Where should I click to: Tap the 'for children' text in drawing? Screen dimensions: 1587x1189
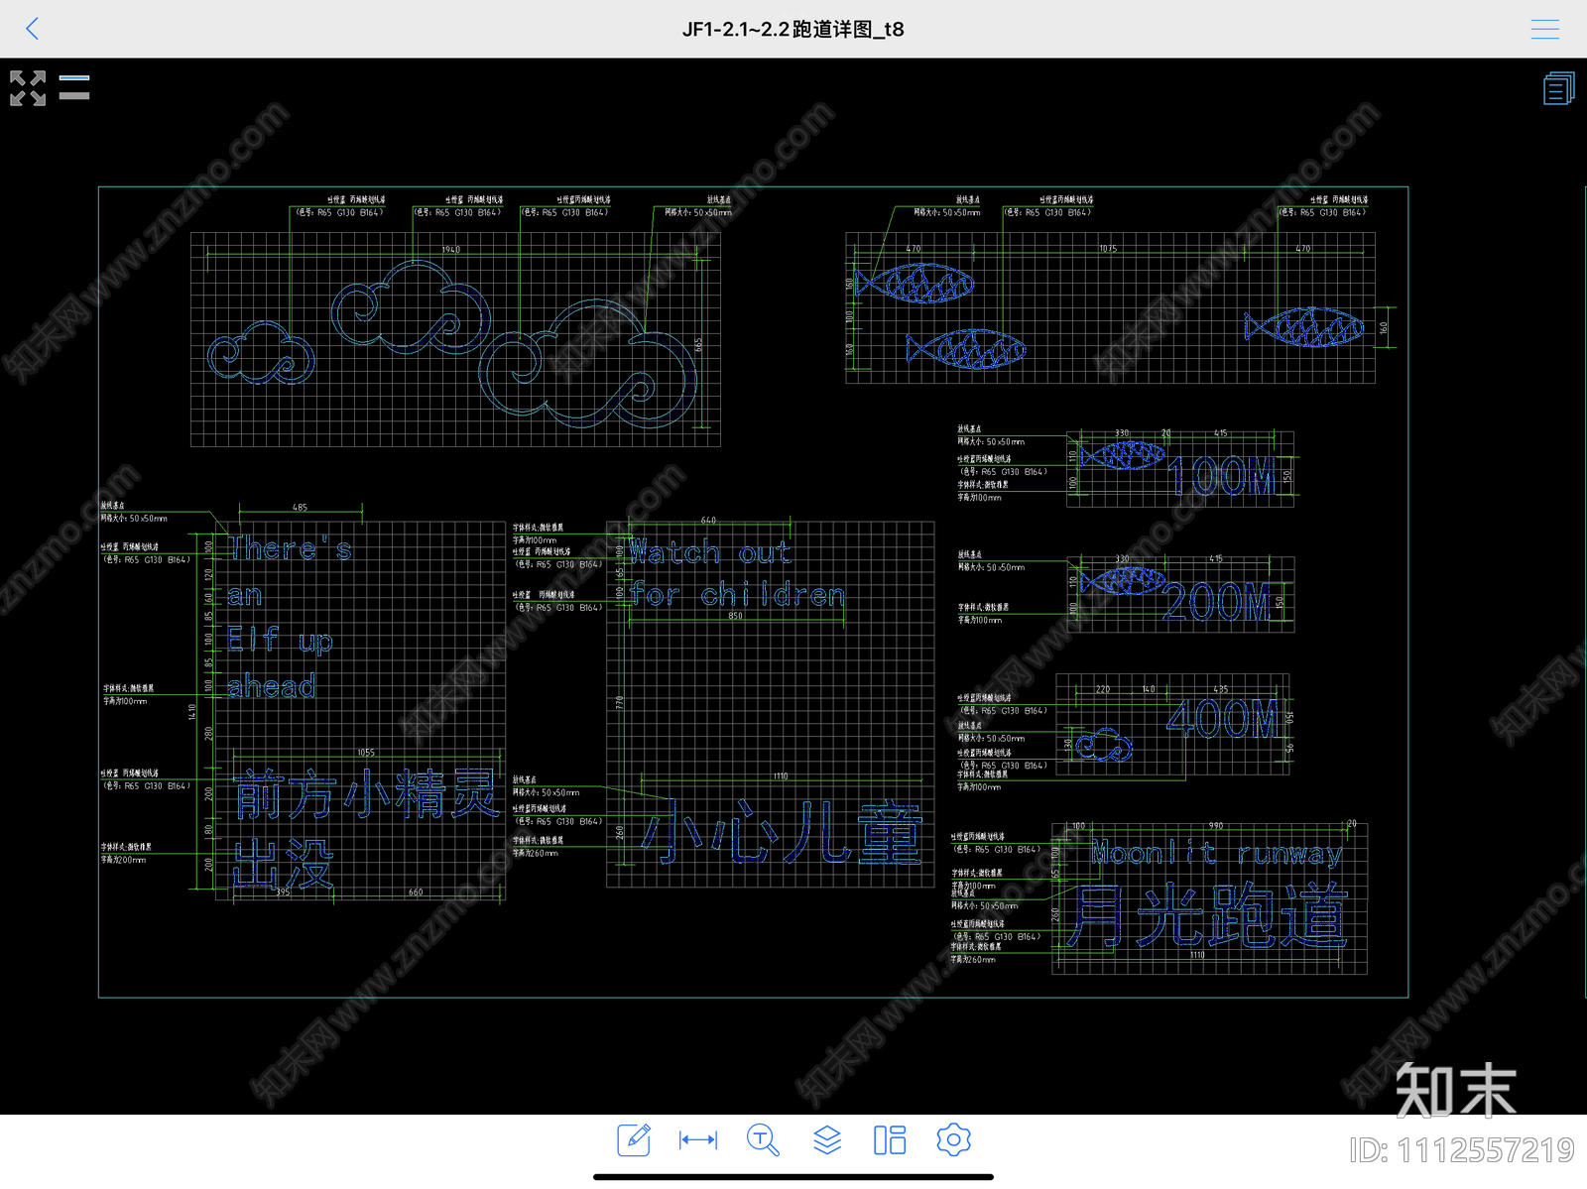tap(737, 595)
